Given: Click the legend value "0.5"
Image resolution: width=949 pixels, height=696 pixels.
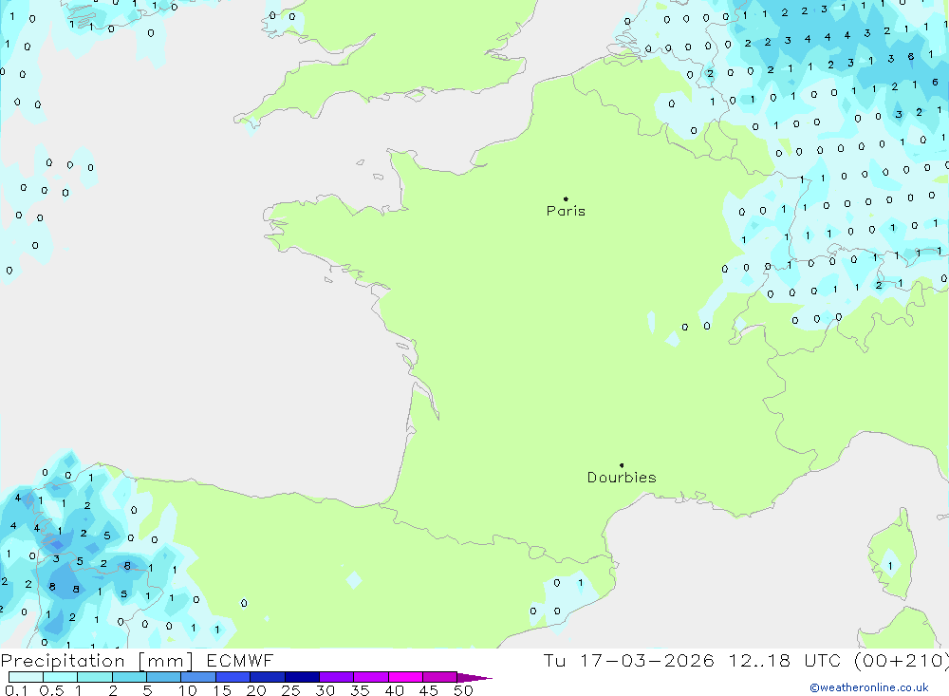Looking at the screenshot, I should pyautogui.click(x=52, y=690).
